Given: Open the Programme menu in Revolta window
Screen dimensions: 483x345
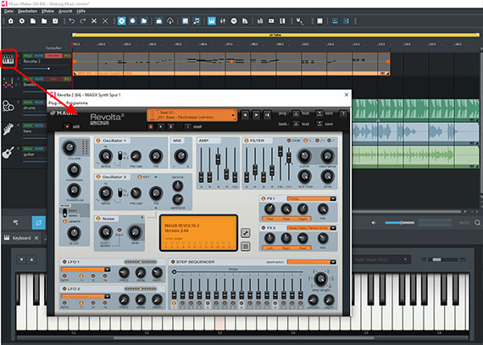Looking at the screenshot, I should [x=77, y=103].
